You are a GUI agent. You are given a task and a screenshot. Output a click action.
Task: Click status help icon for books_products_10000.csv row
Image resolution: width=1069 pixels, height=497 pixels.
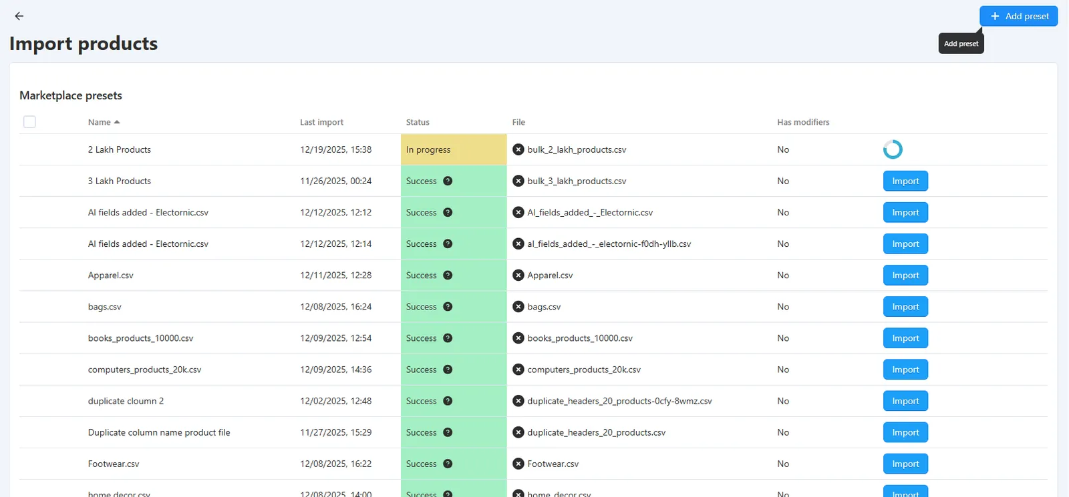448,338
